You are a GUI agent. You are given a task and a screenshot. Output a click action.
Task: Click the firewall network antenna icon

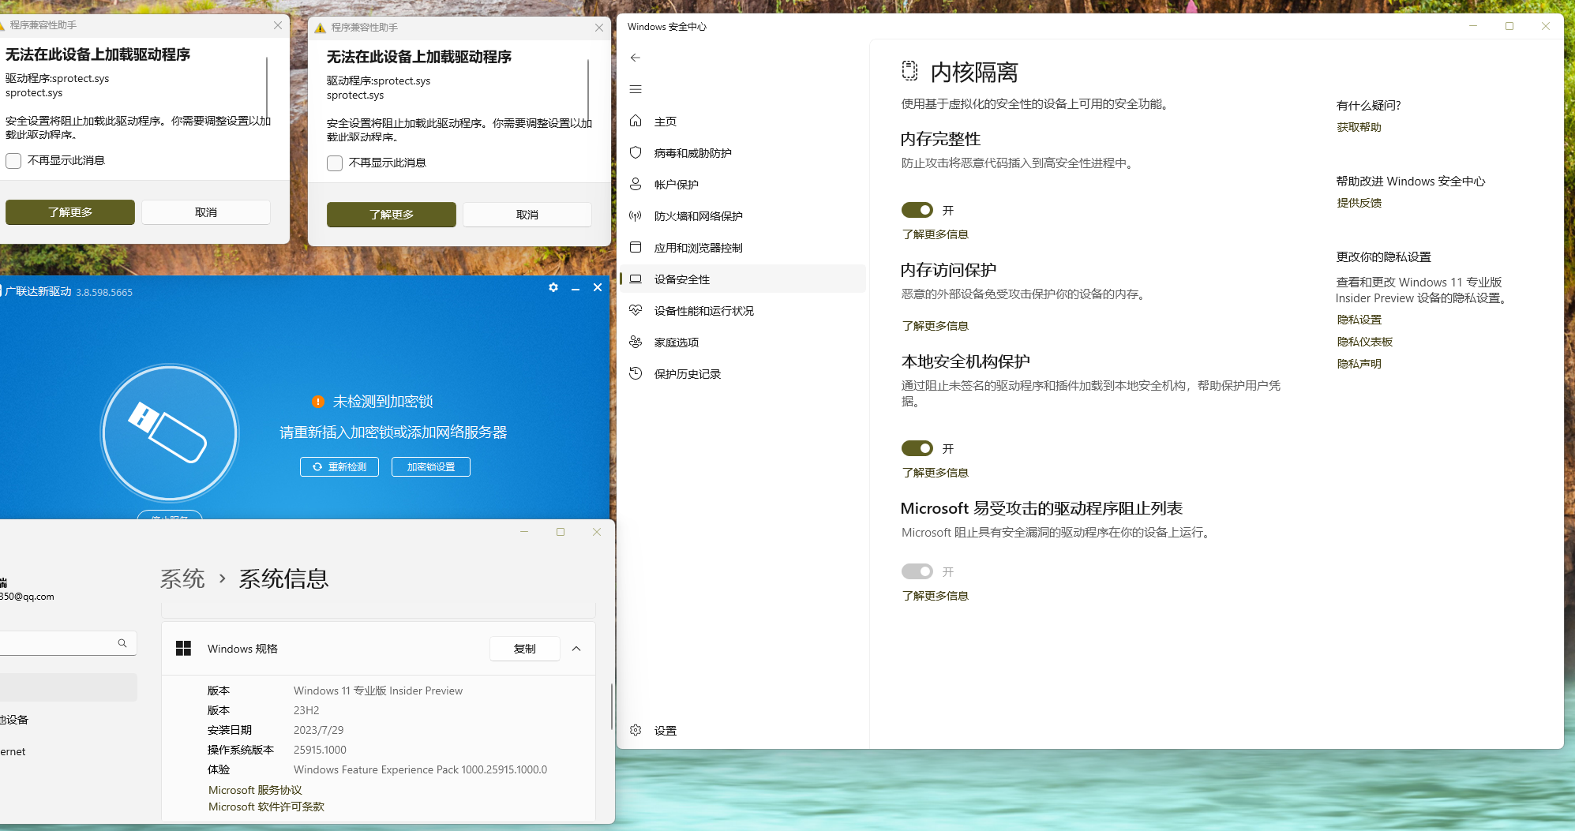(636, 215)
